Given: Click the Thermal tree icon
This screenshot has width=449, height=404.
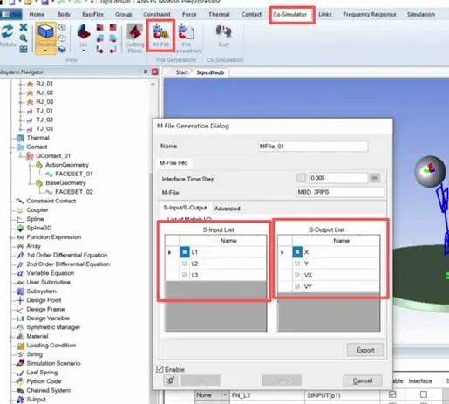Looking at the screenshot, I should [20, 138].
